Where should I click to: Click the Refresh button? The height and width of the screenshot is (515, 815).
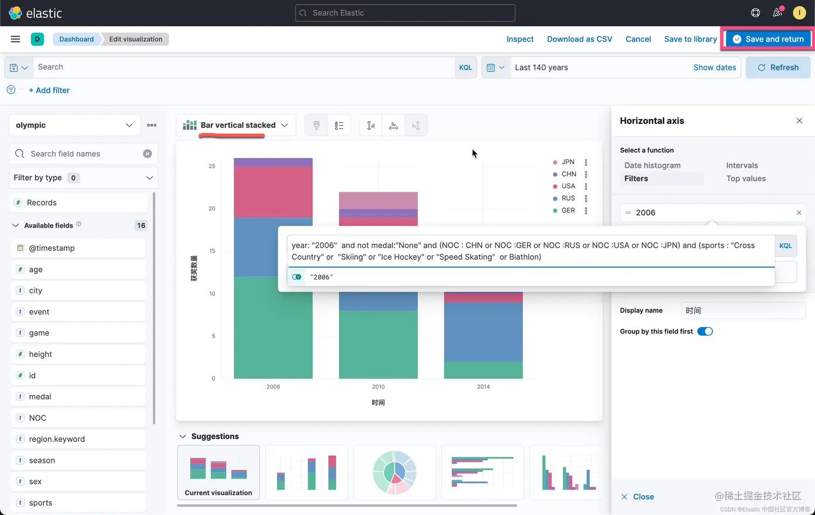point(778,67)
